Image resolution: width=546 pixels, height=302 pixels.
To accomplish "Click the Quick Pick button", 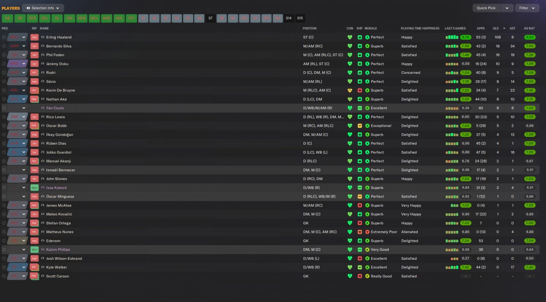I will [x=486, y=8].
